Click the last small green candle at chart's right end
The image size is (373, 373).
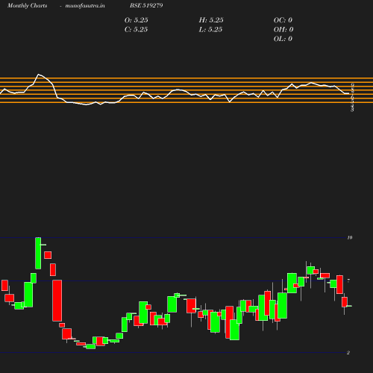tap(349, 306)
